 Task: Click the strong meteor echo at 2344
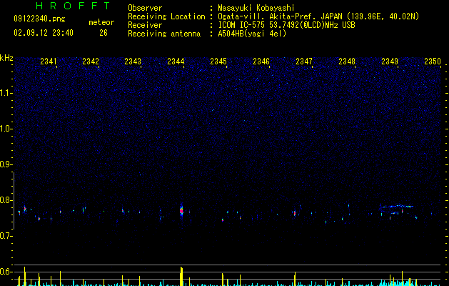tap(181, 210)
